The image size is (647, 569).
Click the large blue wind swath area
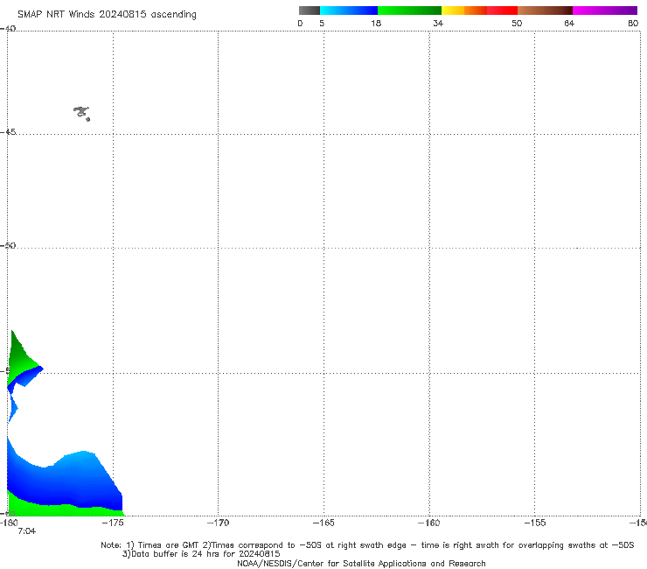pyautogui.click(x=68, y=481)
